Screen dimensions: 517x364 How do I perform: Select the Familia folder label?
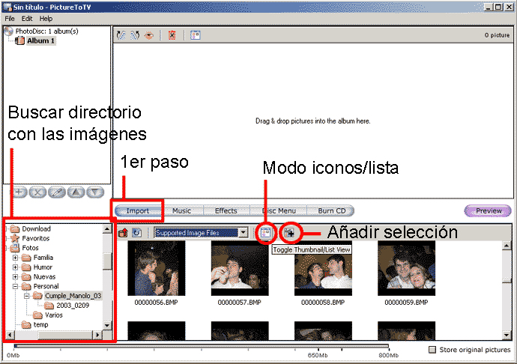pos(43,258)
